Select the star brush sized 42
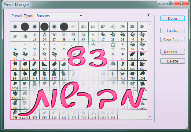This screenshot has height=132, width=191. pyautogui.click(x=44, y=46)
